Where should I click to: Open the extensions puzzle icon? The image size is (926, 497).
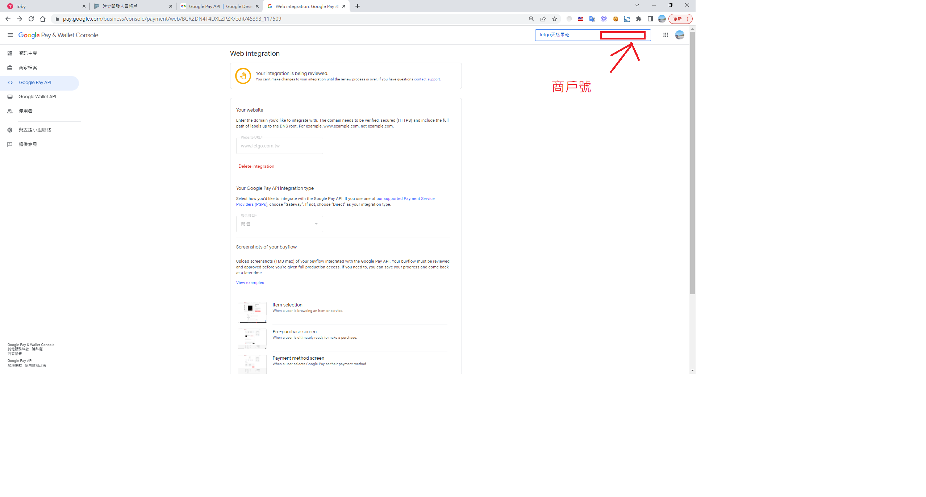[639, 19]
